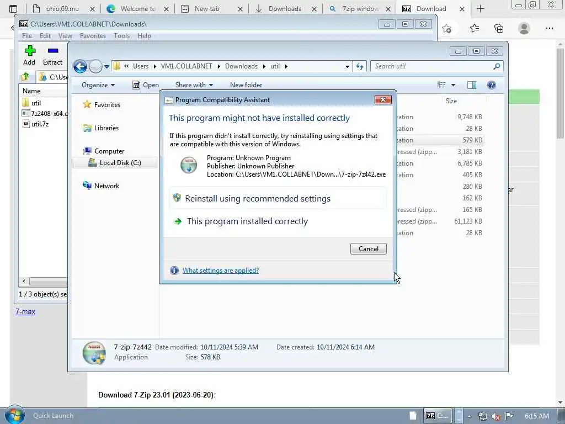Click the browser profile avatar icon
565x424 pixels.
pos(524,28)
